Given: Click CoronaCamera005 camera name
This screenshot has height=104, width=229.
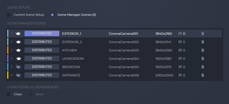Looking at the screenshot, I should (124, 67).
